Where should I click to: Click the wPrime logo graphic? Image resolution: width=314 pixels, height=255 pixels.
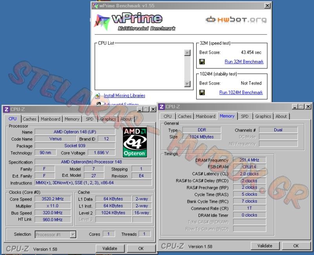(x=135, y=22)
